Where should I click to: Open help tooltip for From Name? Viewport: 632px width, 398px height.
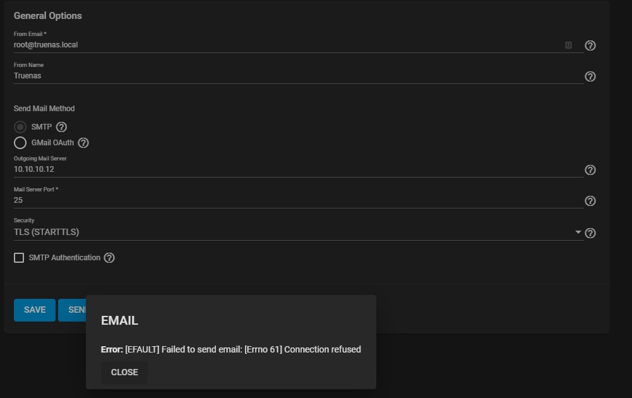click(590, 76)
